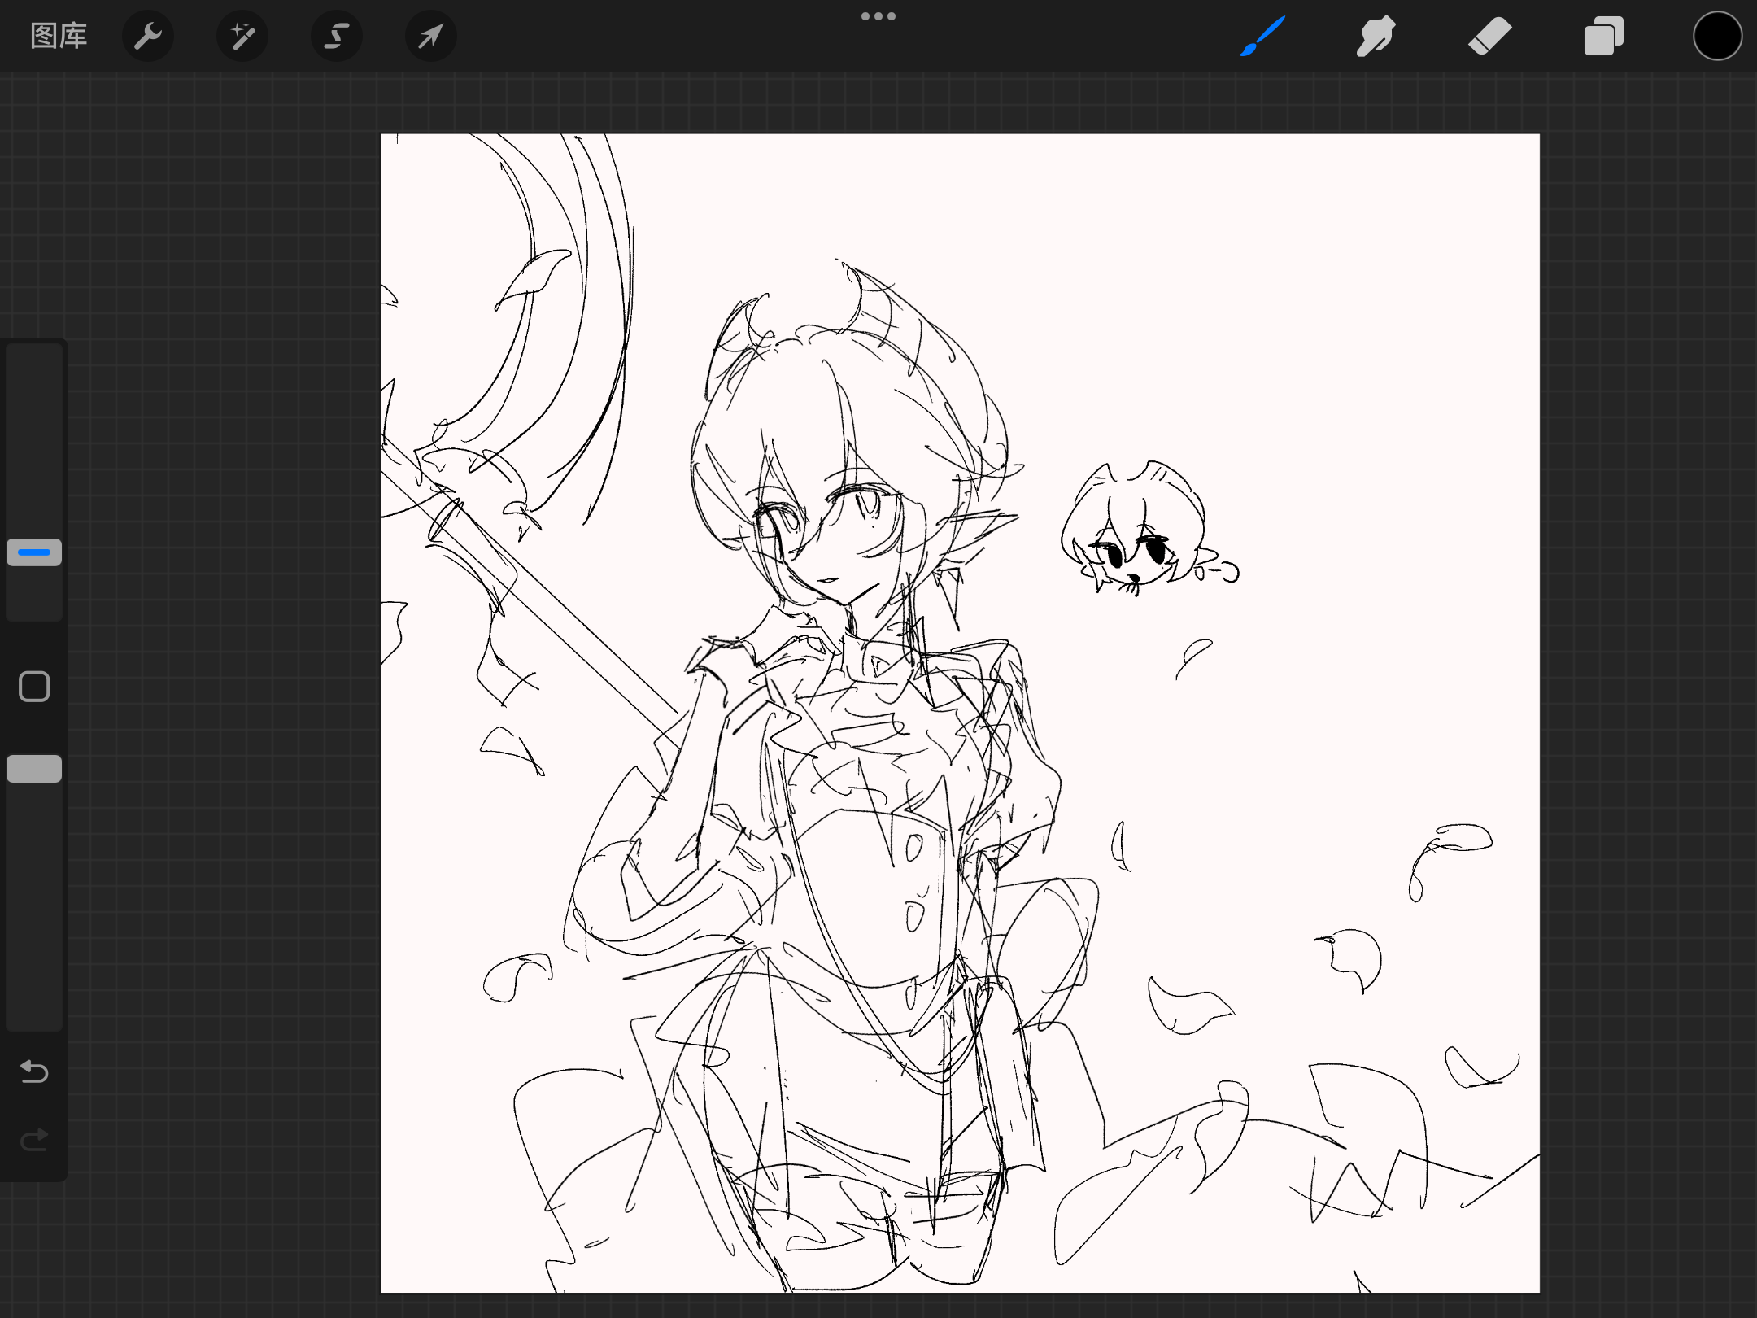The image size is (1757, 1318).
Task: Tap the square Modify button in sidebar
Action: click(34, 687)
